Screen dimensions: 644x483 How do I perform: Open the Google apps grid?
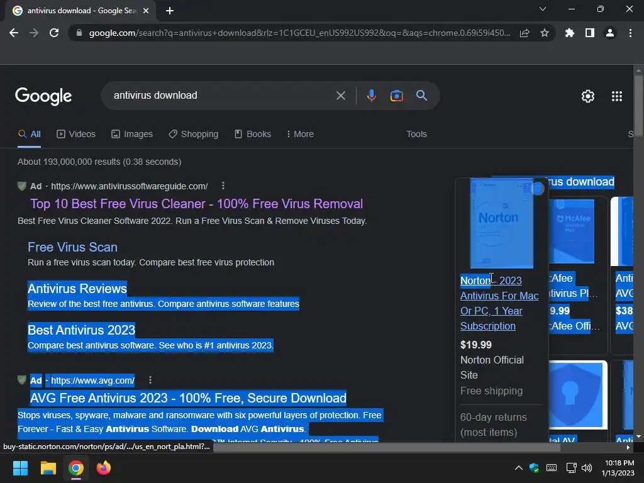click(617, 96)
